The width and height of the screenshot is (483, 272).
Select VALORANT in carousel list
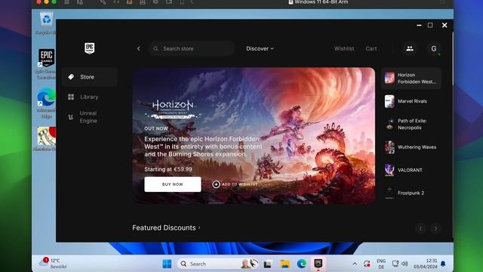click(411, 170)
